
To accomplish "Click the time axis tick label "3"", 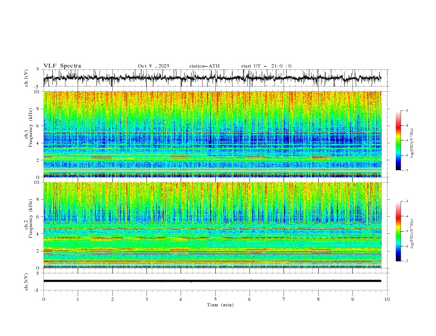I will tap(146, 299).
